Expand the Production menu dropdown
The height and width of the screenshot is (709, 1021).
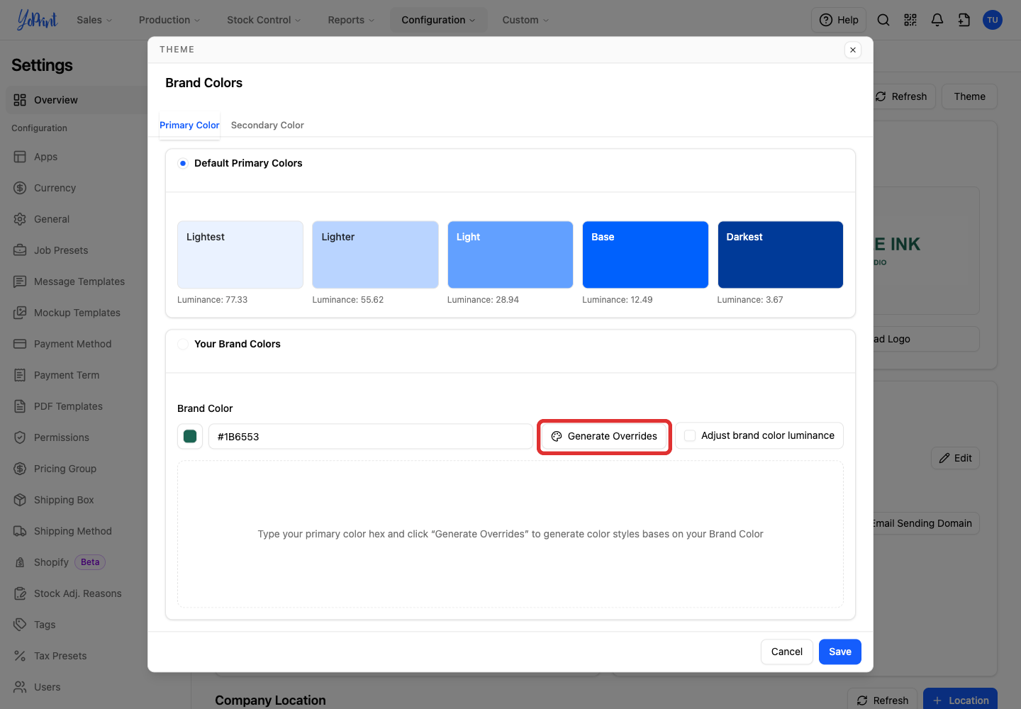(x=169, y=20)
